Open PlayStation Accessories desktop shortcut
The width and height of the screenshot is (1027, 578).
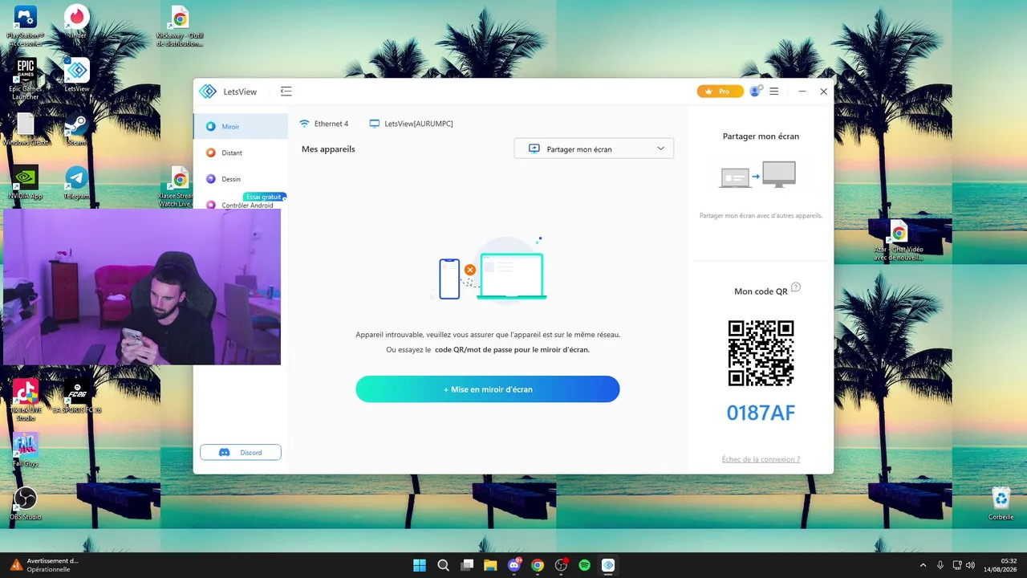point(26,25)
